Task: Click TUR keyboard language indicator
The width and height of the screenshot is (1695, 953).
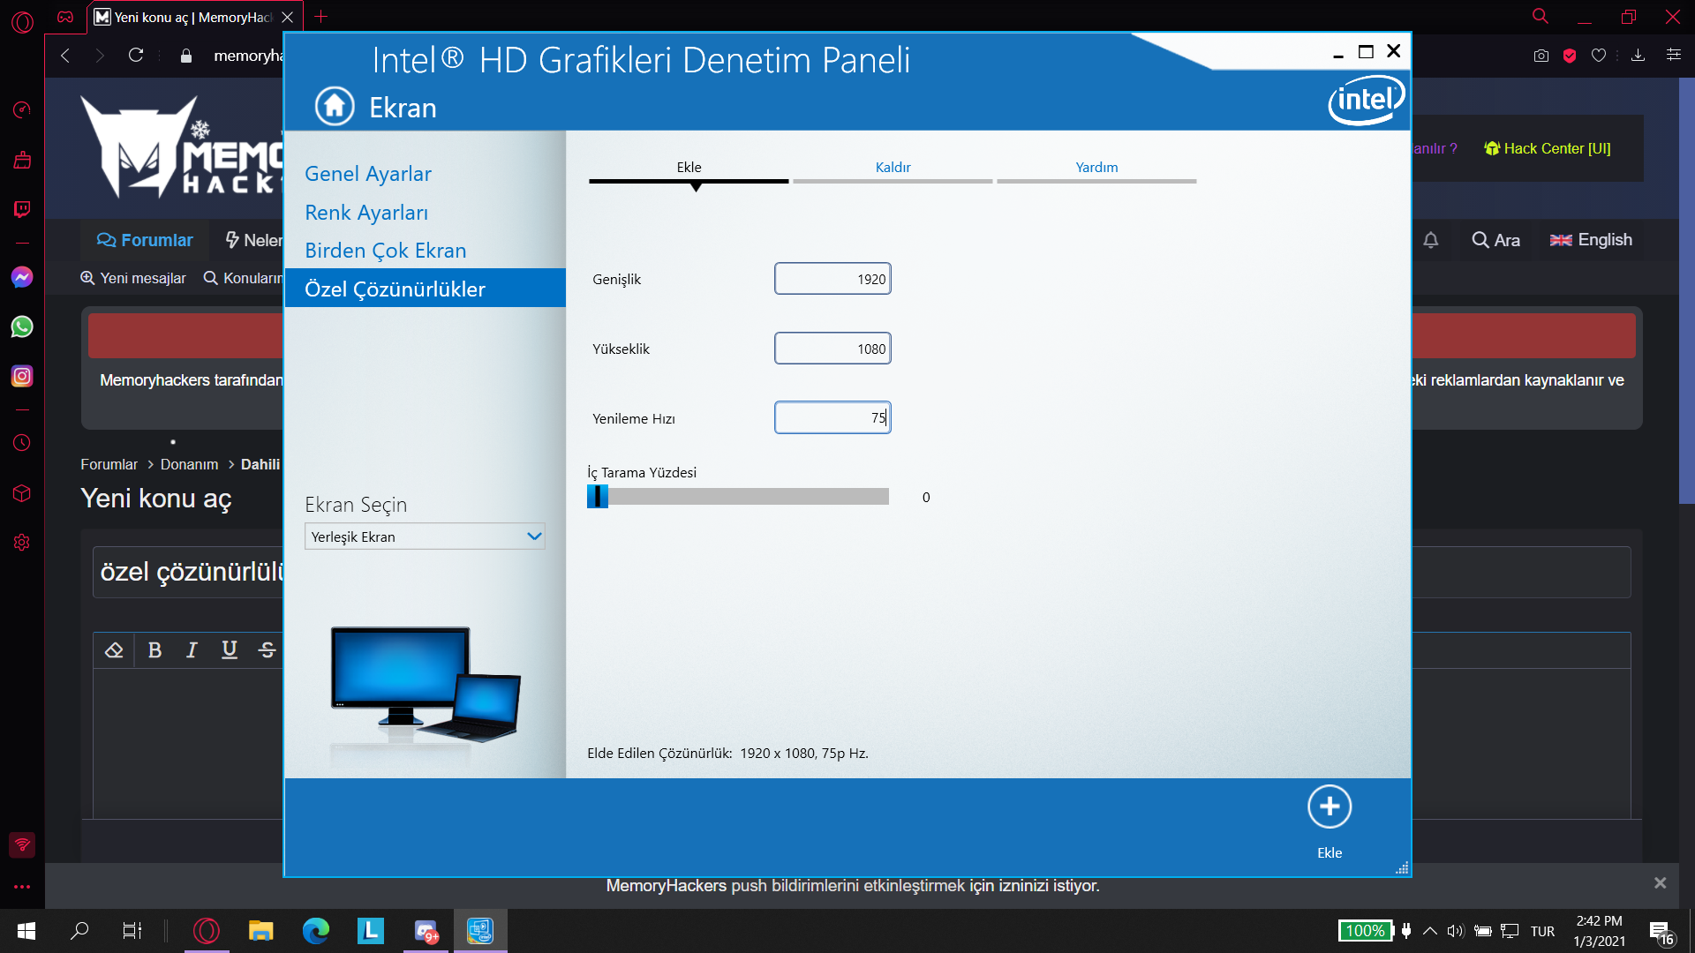Action: coord(1542,932)
